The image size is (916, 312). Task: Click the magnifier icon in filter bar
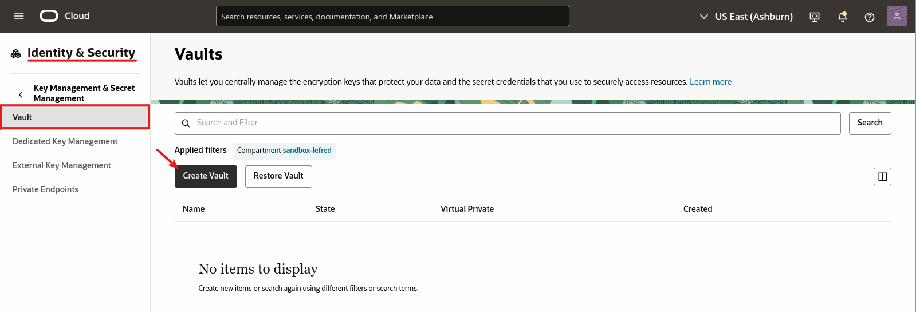tap(186, 123)
